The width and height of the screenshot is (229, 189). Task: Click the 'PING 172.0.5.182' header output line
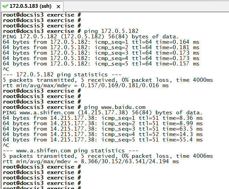point(90,37)
